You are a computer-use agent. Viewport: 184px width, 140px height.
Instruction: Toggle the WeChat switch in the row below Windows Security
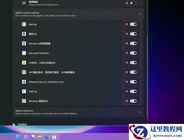point(133,91)
